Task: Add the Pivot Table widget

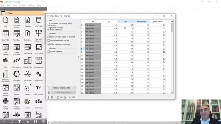Action: click(39, 47)
